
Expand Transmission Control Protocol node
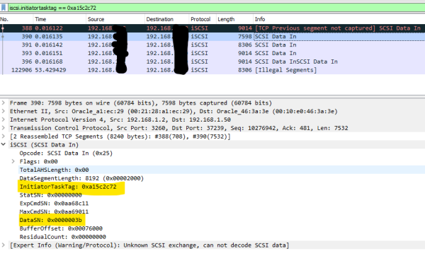pyautogui.click(x=4, y=128)
